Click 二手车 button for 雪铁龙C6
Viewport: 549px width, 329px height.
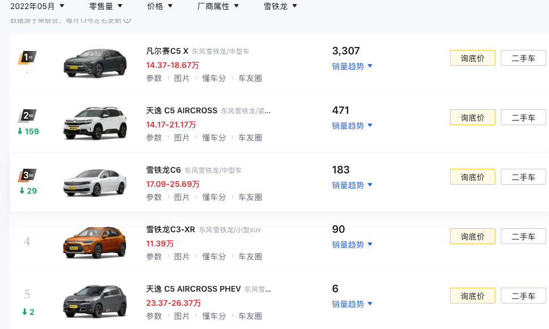[x=523, y=177]
